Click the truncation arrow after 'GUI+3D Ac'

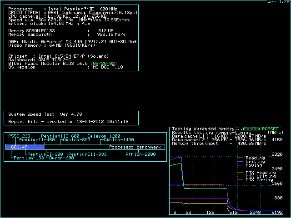[x=135, y=42]
